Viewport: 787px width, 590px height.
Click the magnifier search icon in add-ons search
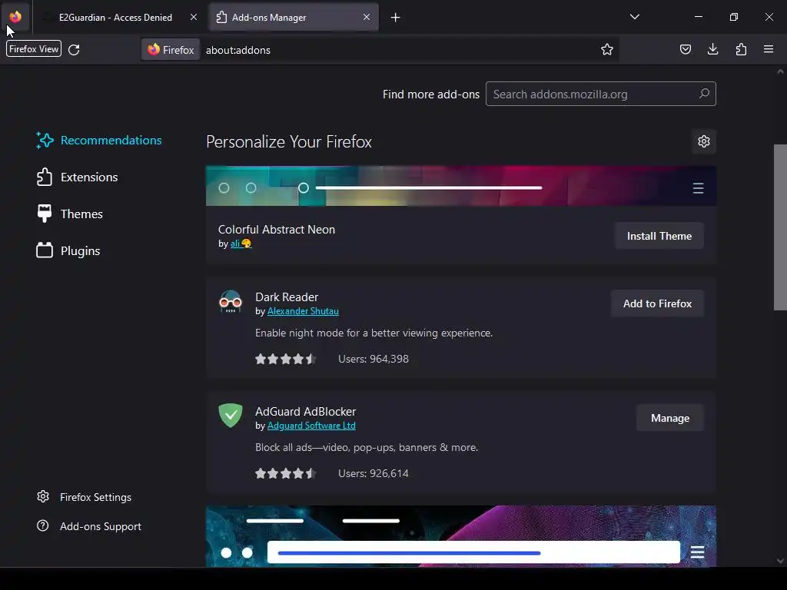click(x=704, y=93)
